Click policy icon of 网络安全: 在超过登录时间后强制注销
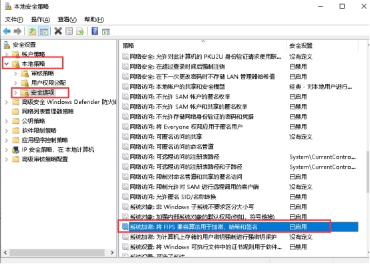The height and width of the screenshot is (264, 370). [126, 67]
